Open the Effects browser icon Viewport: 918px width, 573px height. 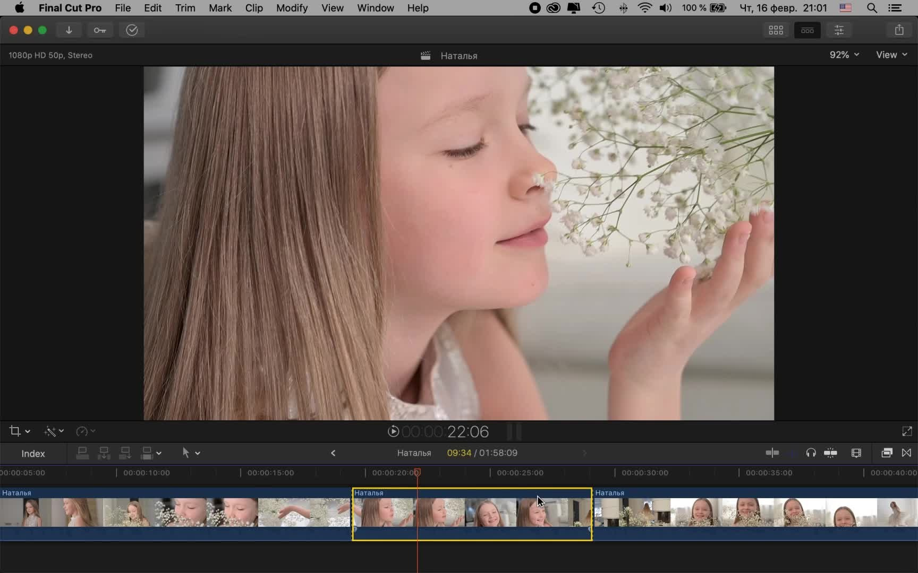click(x=887, y=453)
